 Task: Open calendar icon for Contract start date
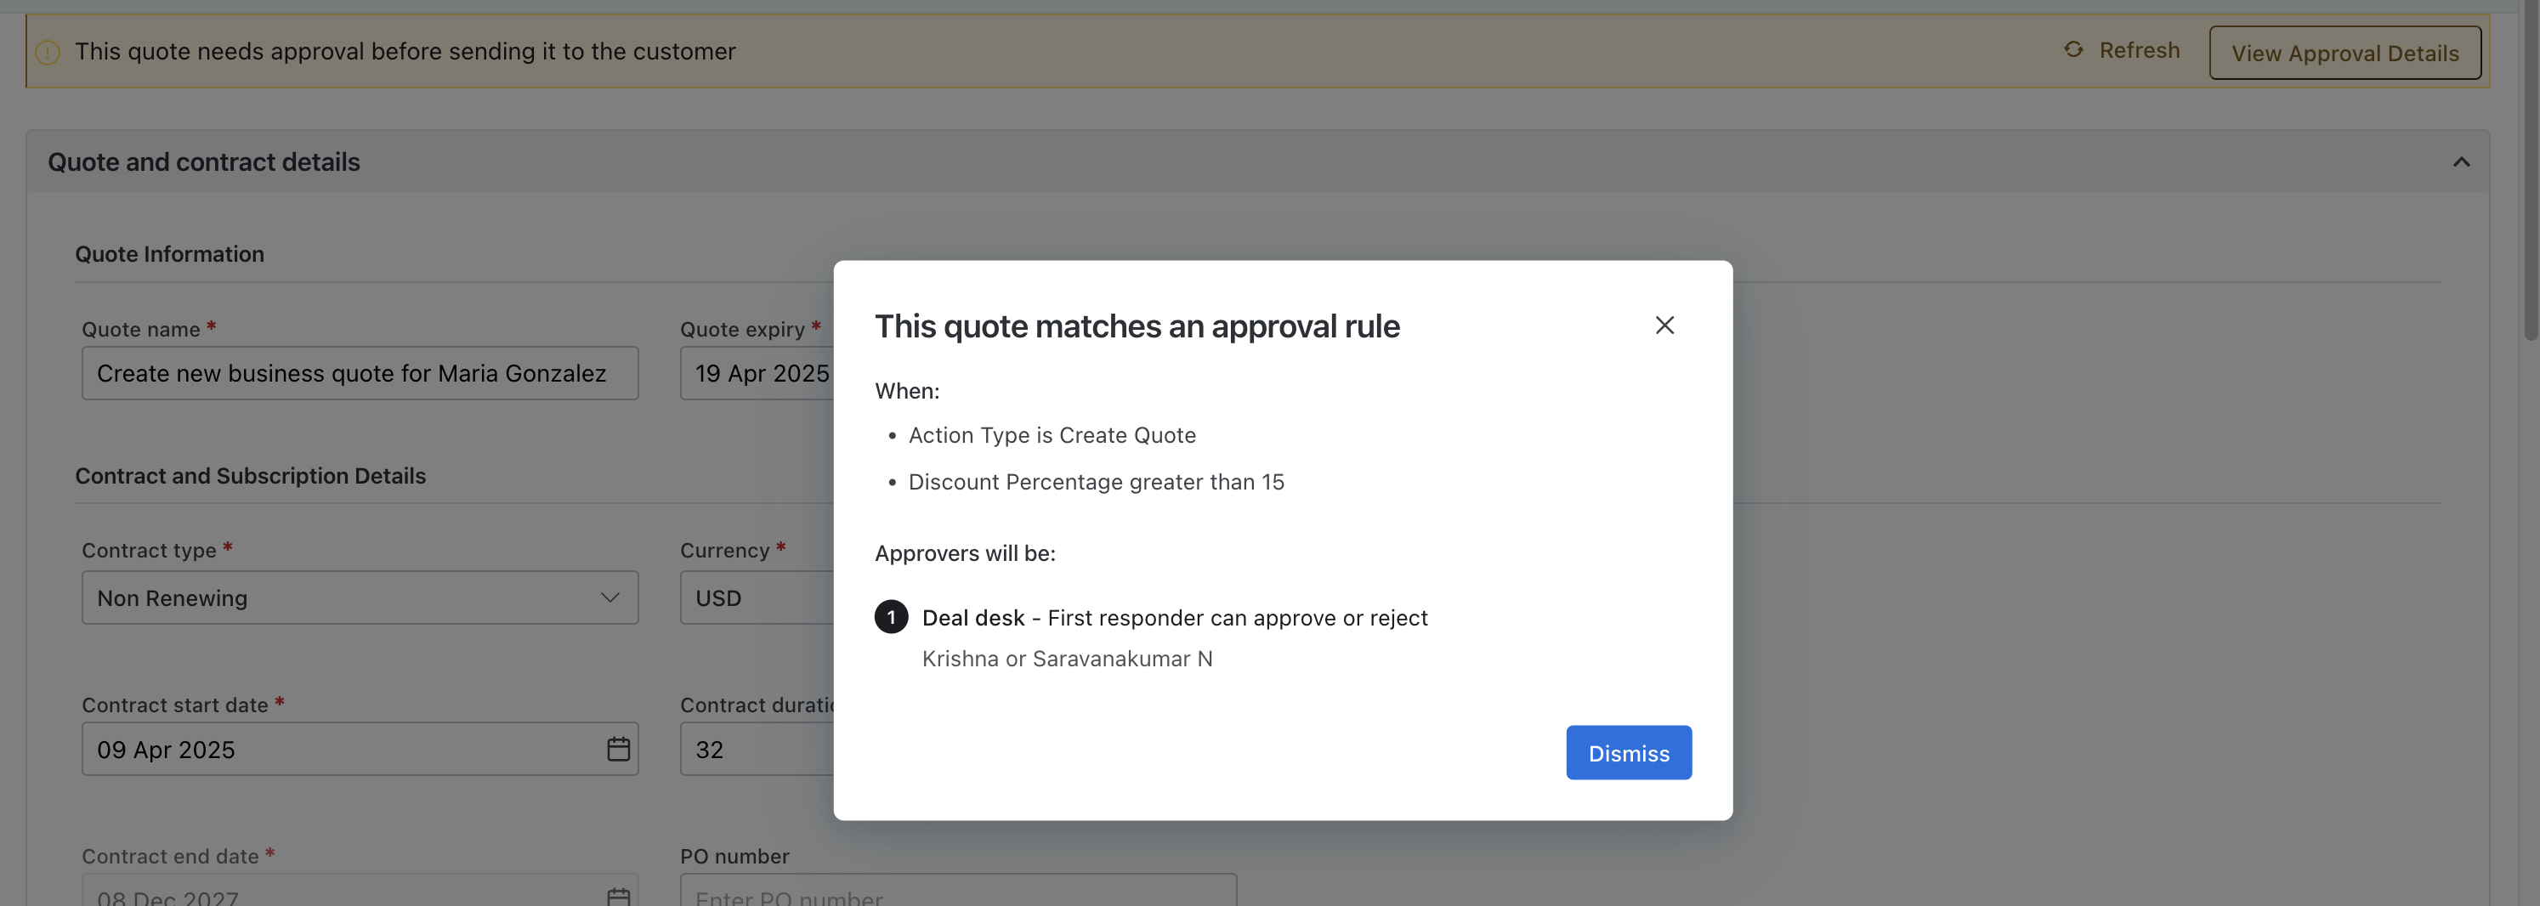618,750
